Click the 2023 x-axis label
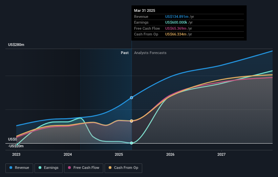Screen dimensions: 278x177 coord(16,154)
